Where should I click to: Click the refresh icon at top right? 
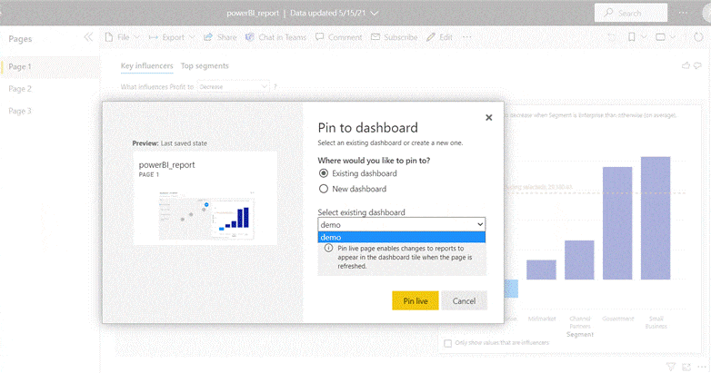(x=698, y=37)
